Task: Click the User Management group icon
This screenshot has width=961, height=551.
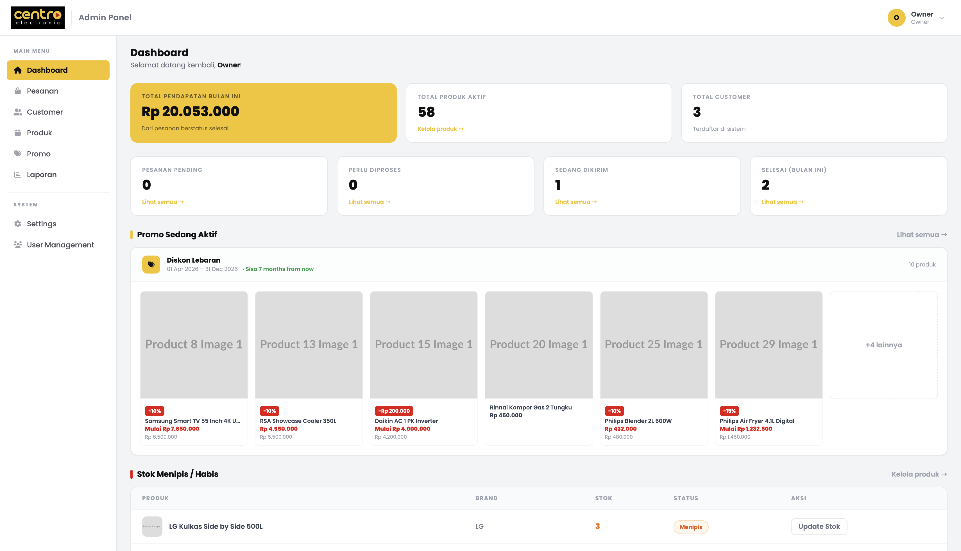Action: coord(17,245)
